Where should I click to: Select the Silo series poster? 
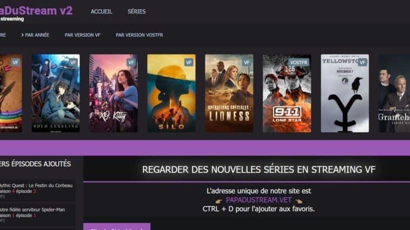171,93
